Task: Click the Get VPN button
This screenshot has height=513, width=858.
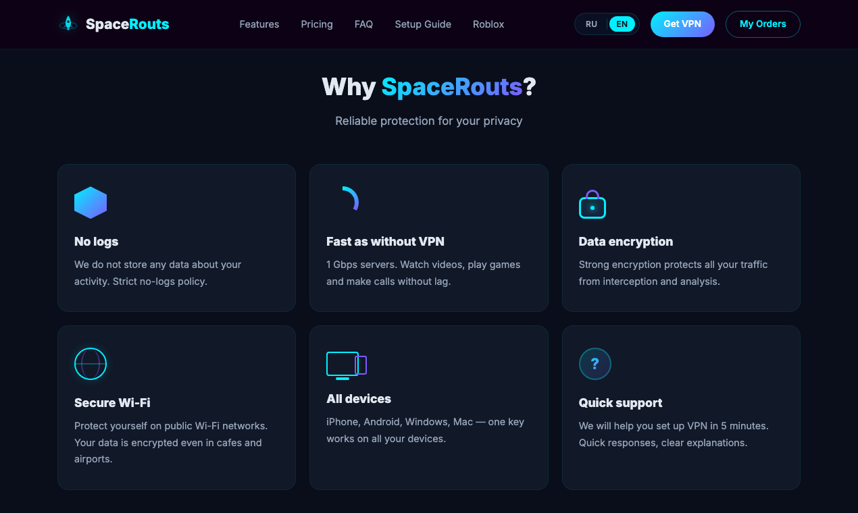Action: (x=682, y=24)
